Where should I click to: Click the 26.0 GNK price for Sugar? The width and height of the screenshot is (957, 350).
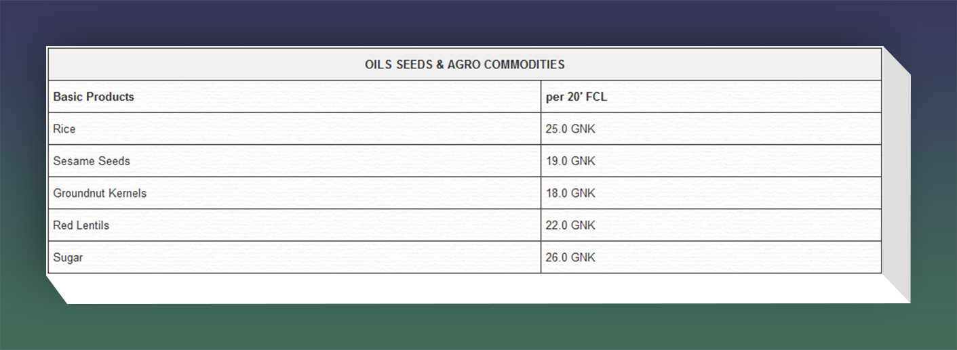[x=570, y=258]
